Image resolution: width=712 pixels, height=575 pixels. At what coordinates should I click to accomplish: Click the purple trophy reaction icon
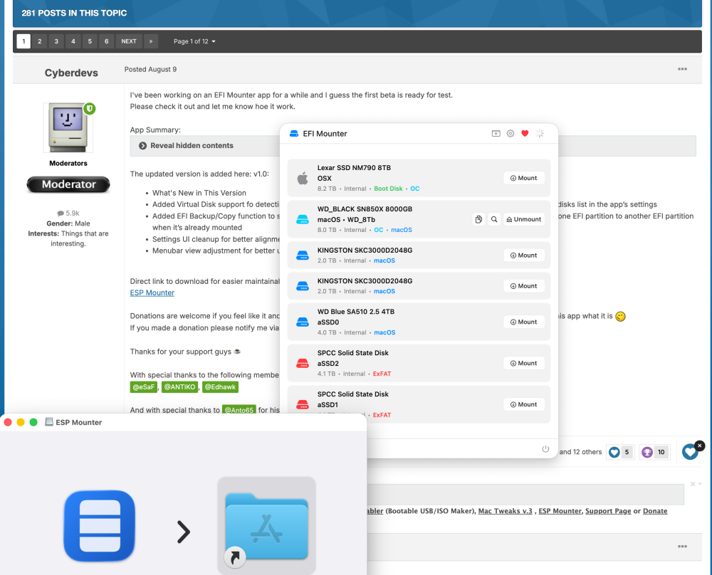click(647, 452)
